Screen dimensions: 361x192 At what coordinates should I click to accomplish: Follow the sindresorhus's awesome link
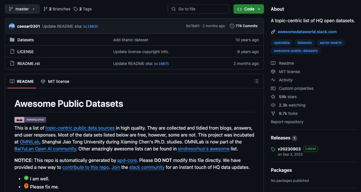coord(204,149)
